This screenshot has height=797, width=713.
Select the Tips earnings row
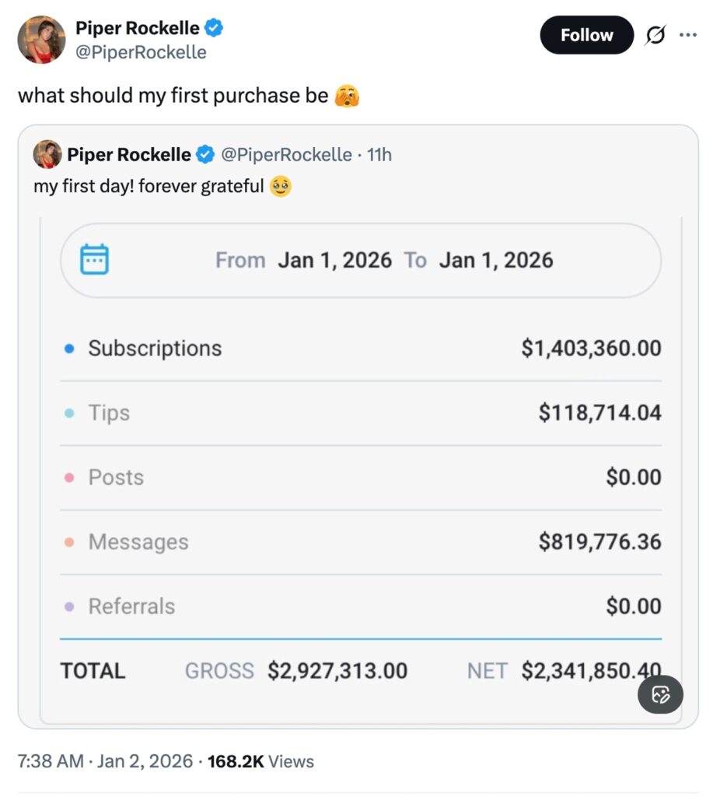pos(360,413)
